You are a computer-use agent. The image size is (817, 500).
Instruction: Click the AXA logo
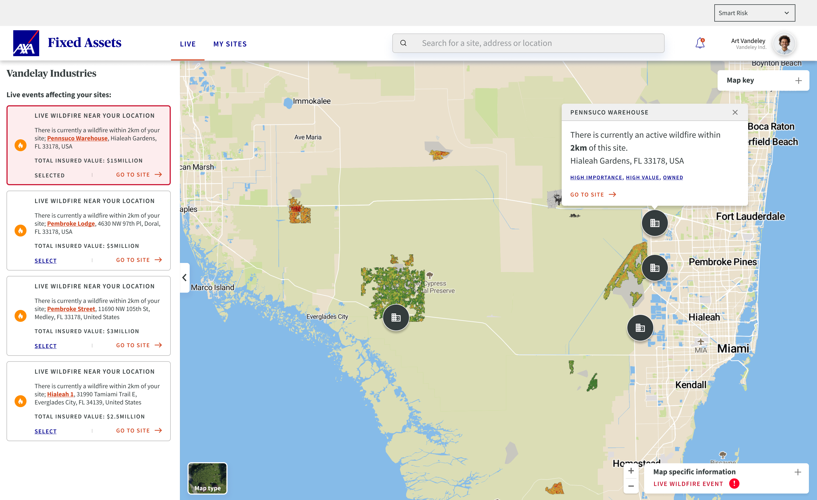[x=26, y=43]
